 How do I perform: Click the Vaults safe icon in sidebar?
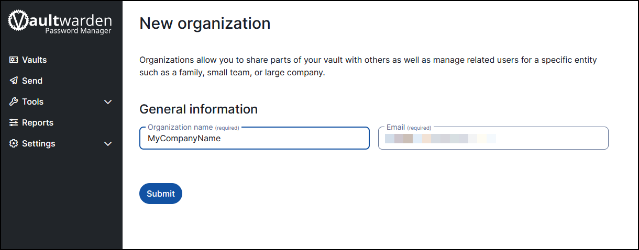click(14, 60)
